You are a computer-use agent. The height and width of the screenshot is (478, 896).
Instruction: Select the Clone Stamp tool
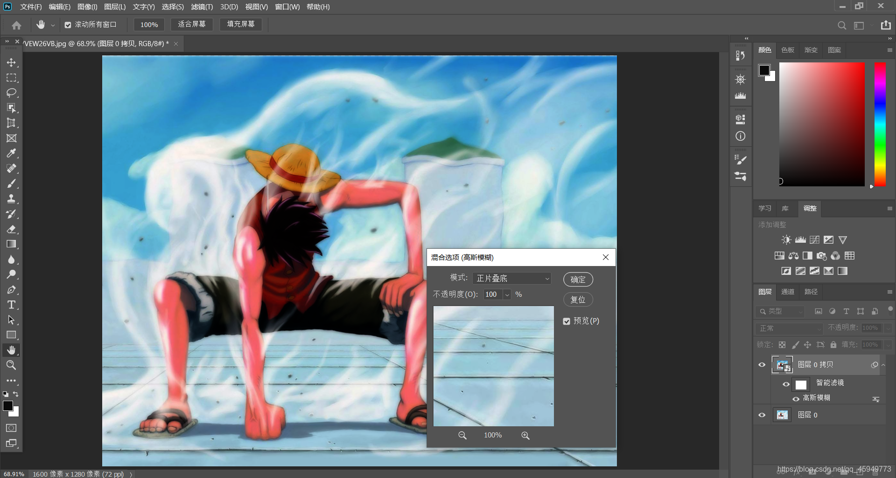pos(11,199)
